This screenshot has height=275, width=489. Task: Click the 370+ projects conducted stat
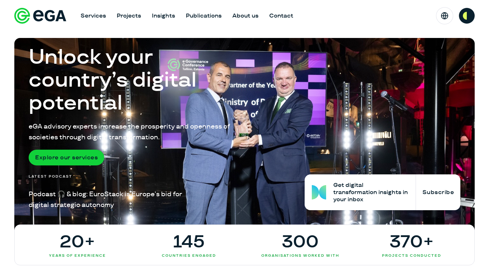coord(411,245)
